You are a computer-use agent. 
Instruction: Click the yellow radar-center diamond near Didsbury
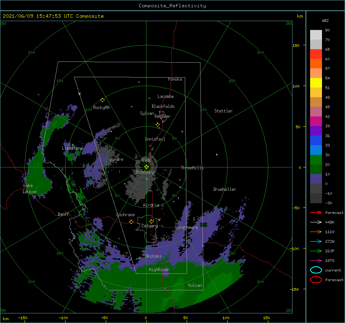coord(146,167)
